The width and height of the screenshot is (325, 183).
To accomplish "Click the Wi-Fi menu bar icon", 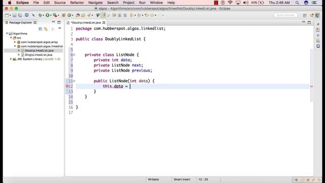I will point(230,3).
